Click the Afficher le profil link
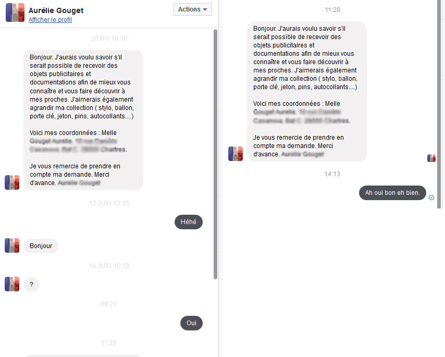This screenshot has width=445, height=357. 50,20
